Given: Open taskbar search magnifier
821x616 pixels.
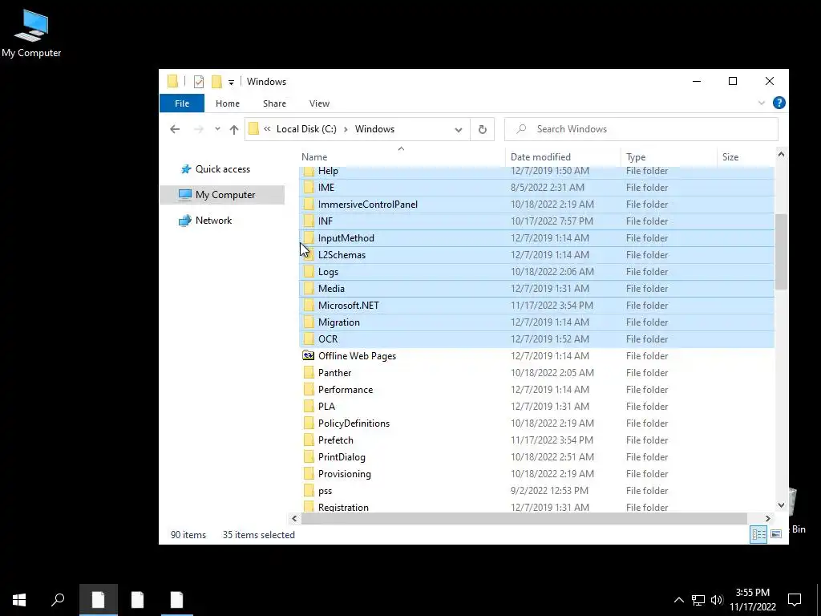Looking at the screenshot, I should click(58, 600).
